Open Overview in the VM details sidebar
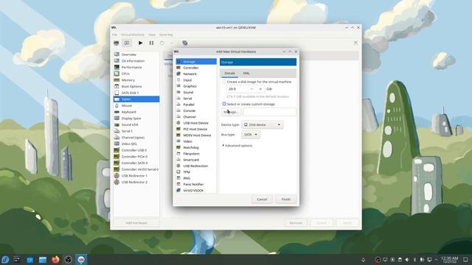Screen dimensions: 472x265 pos(136,54)
